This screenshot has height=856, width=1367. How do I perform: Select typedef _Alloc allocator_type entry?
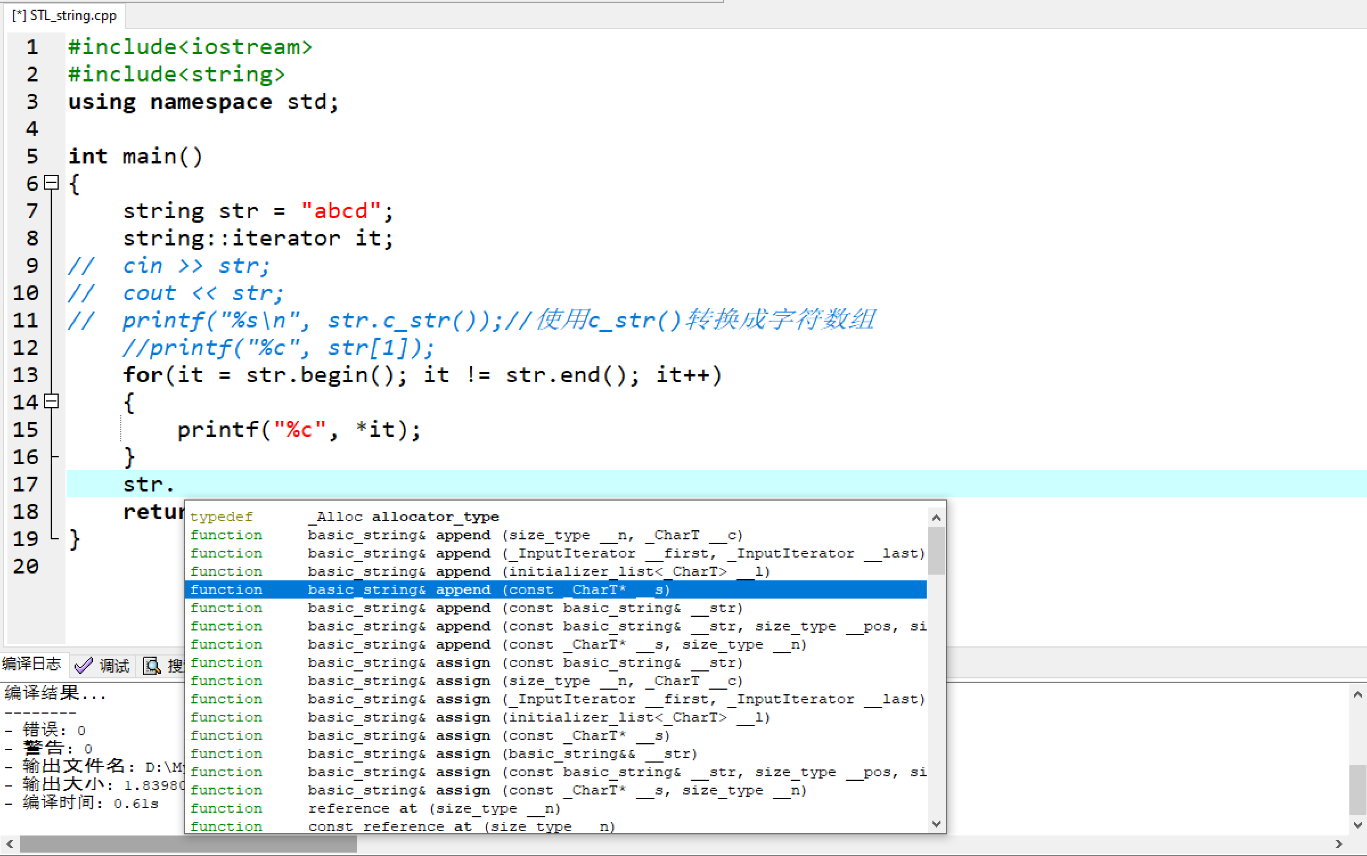[x=556, y=517]
